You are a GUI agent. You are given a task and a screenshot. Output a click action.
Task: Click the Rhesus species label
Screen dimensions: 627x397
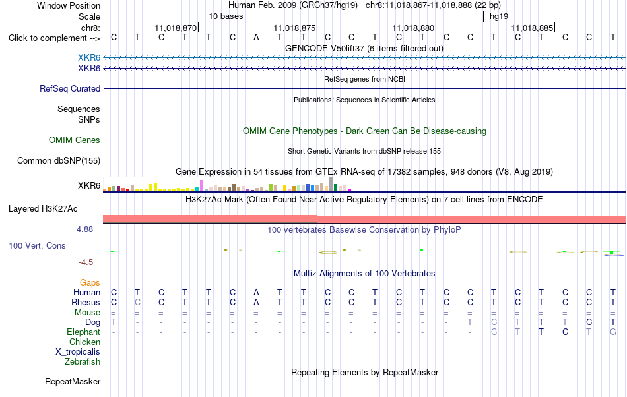(x=86, y=302)
